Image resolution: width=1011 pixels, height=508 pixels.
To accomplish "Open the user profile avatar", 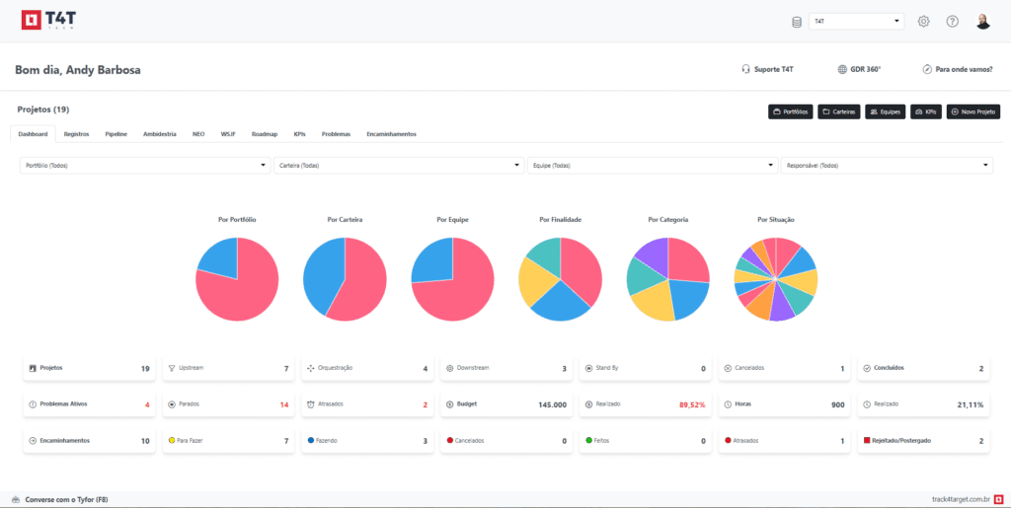I will pyautogui.click(x=982, y=22).
